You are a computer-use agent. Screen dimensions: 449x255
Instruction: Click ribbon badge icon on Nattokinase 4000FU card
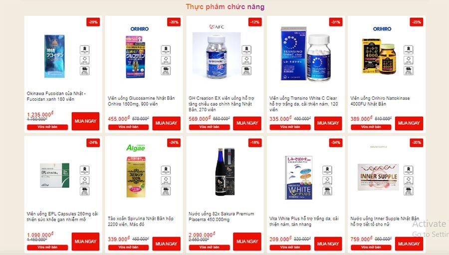[409, 49]
